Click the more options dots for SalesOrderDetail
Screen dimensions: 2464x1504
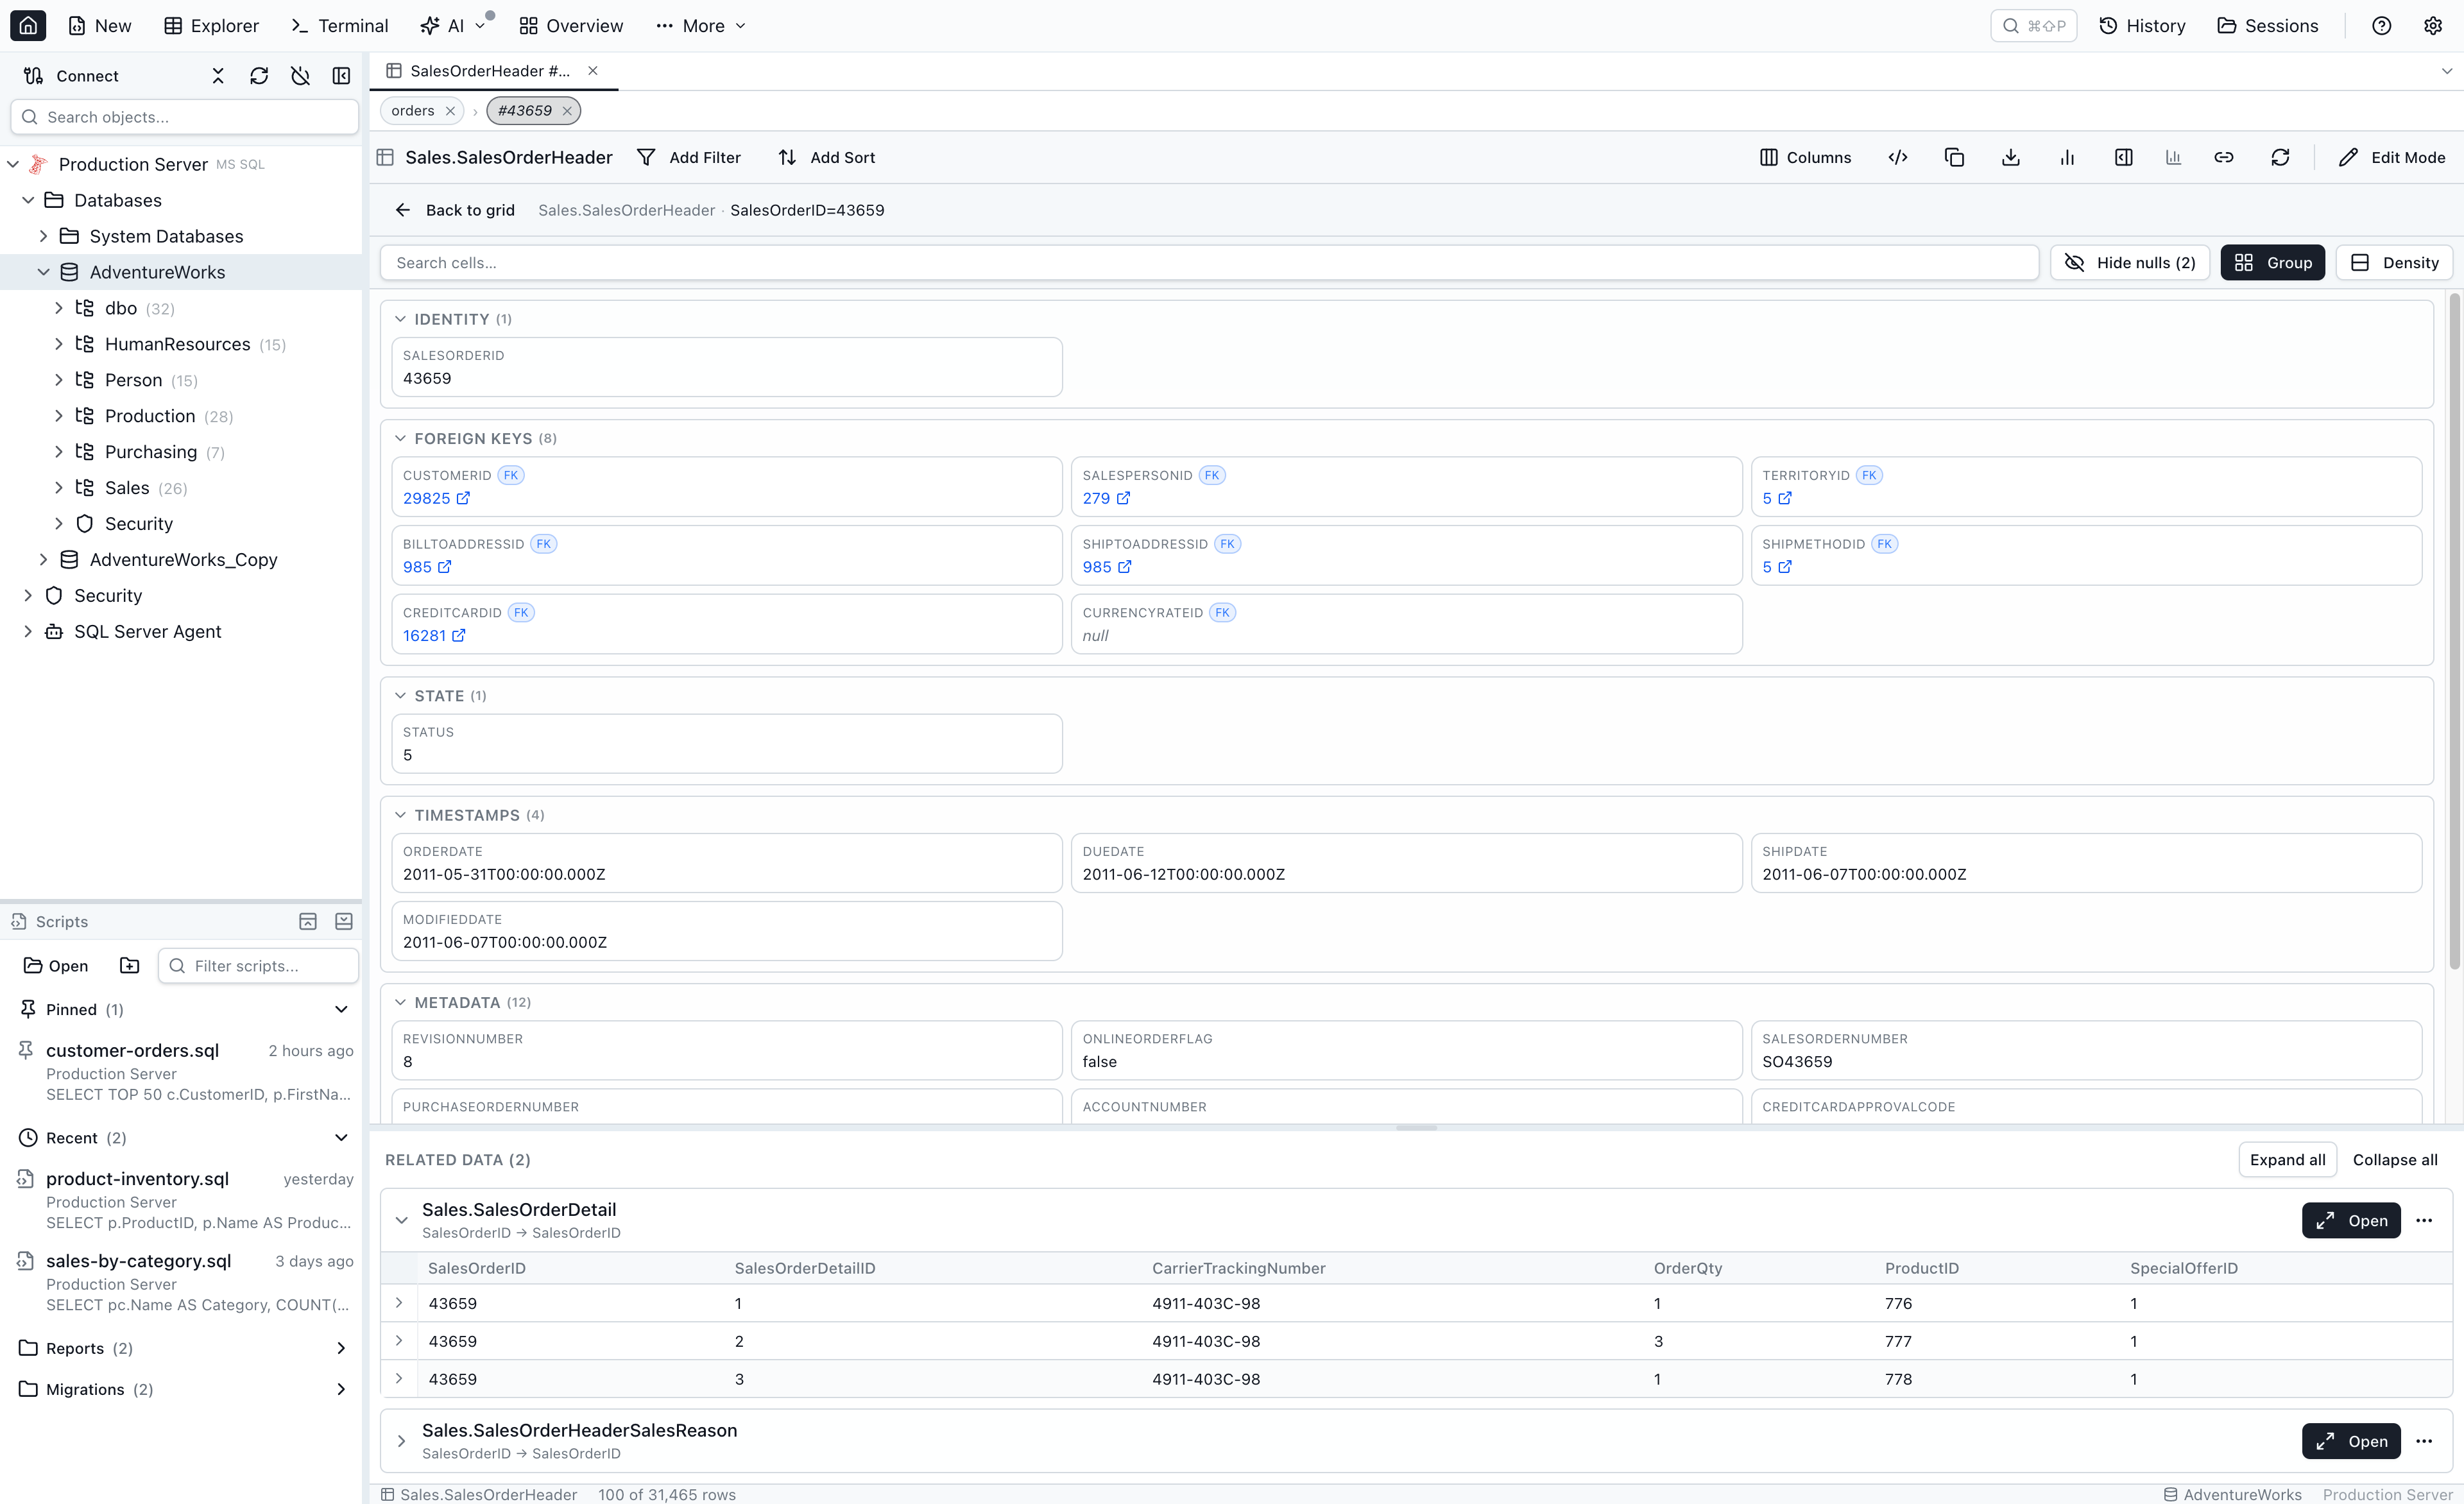[x=2424, y=1220]
